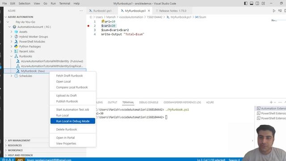Viewport: 286px width, 161px height.
Task: Switch to Release Notes: 1.75.0 tab
Action: 172,11
